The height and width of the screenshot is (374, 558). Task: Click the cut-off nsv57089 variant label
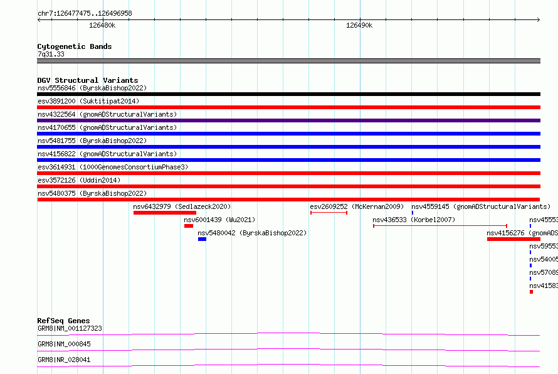coord(544,272)
